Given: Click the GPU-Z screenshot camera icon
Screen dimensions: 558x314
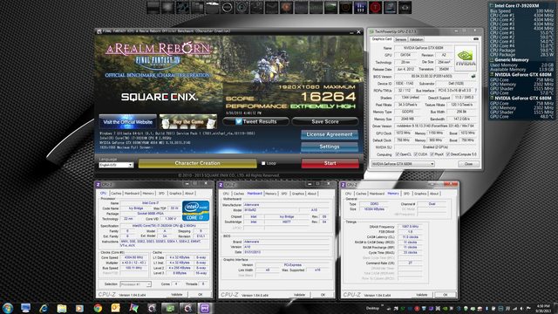Looking at the screenshot, I should click(476, 38).
